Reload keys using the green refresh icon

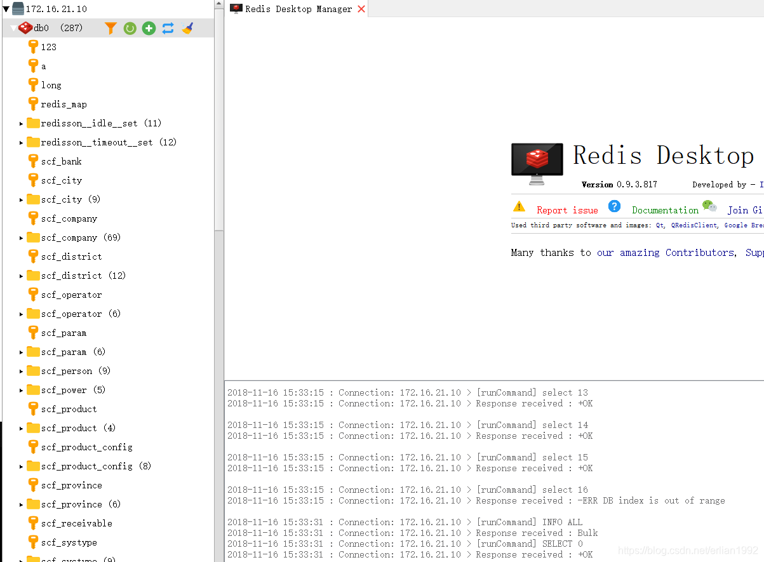(130, 28)
